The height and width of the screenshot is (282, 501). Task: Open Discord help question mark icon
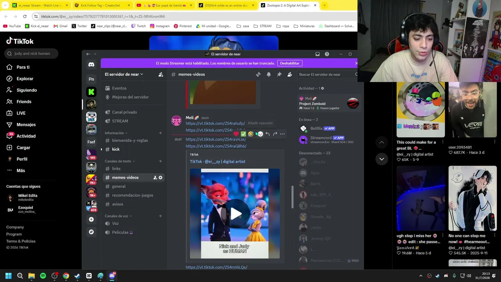coord(327,54)
